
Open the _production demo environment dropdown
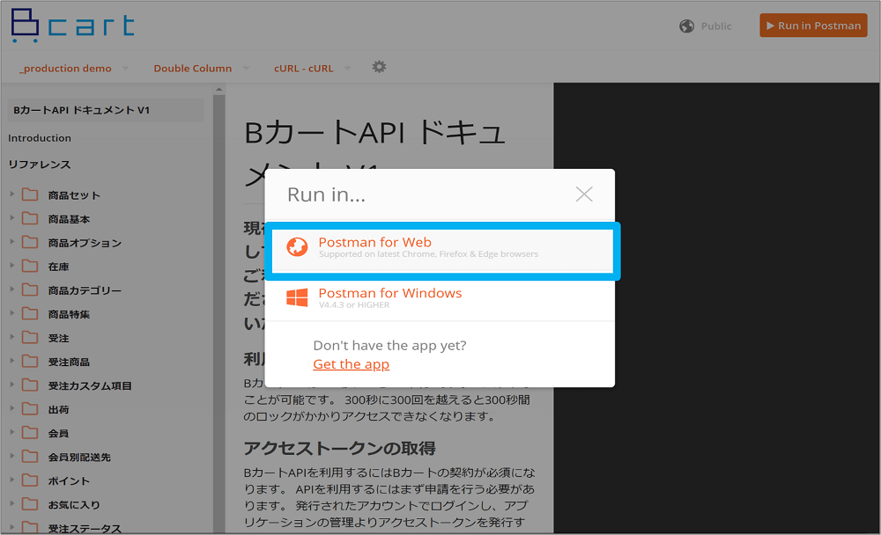[74, 69]
